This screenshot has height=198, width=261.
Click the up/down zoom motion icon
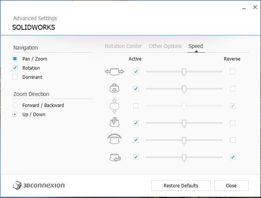coord(114,106)
